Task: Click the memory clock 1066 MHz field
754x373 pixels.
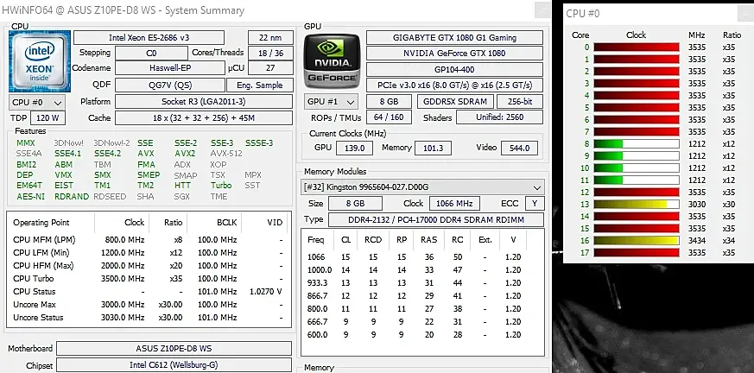Action: [x=454, y=203]
